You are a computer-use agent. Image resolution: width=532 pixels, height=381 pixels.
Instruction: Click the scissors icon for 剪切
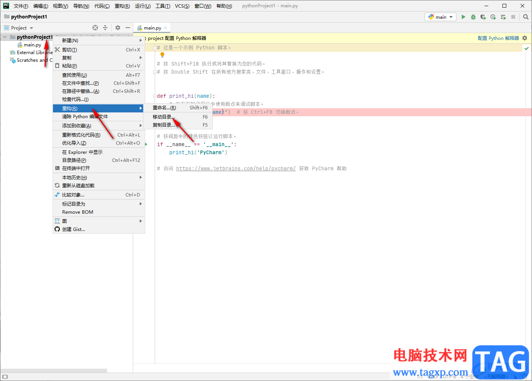pos(57,49)
